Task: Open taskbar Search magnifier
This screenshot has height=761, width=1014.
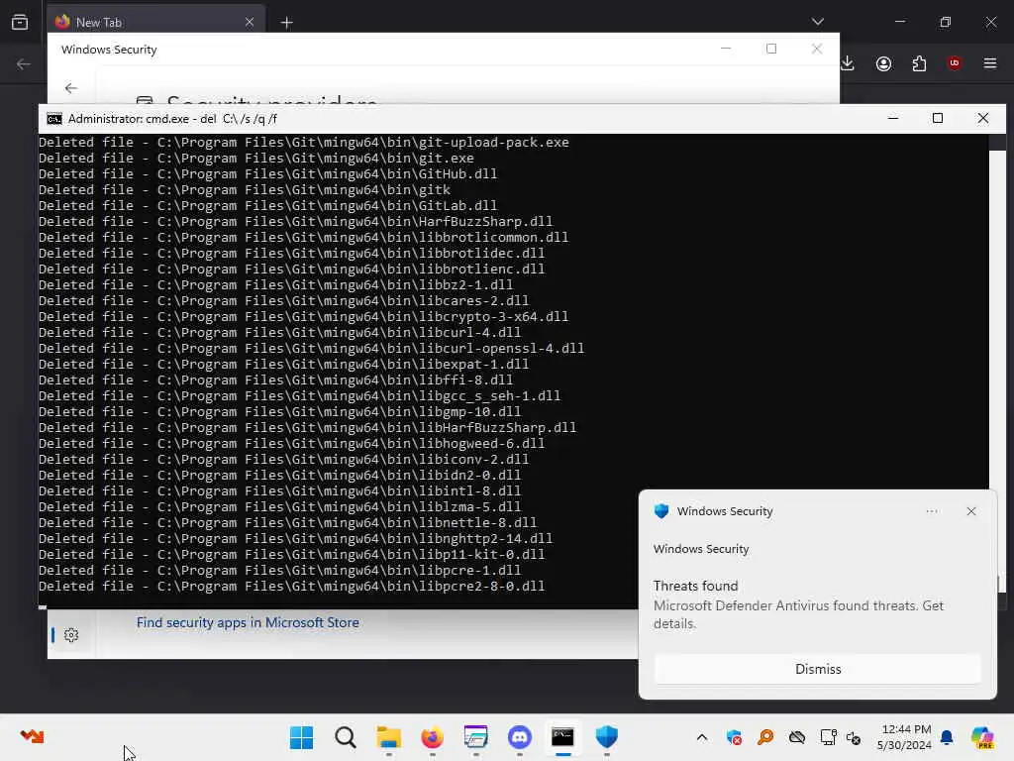Action: click(346, 737)
